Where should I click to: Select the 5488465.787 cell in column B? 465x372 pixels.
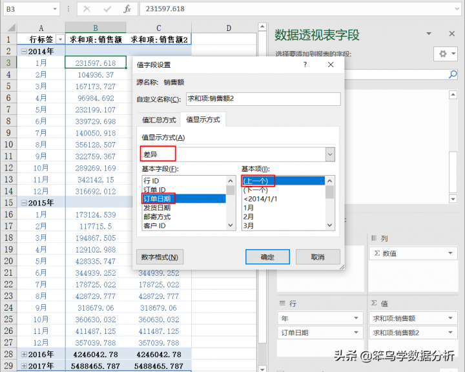click(96, 366)
